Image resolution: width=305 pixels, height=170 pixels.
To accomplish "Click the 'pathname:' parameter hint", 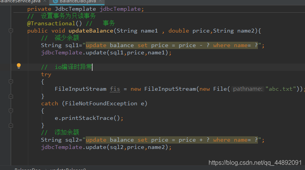I will [x=248, y=89].
